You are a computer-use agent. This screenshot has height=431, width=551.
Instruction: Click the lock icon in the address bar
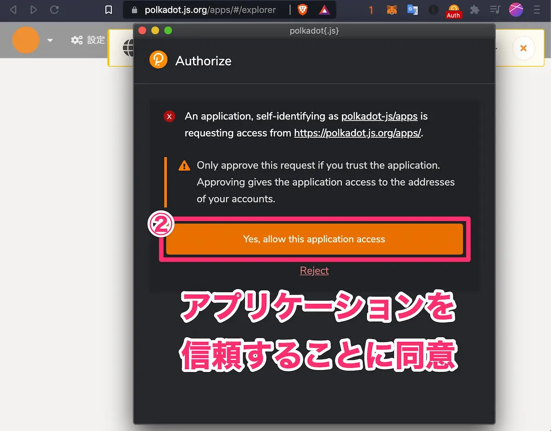coord(135,10)
